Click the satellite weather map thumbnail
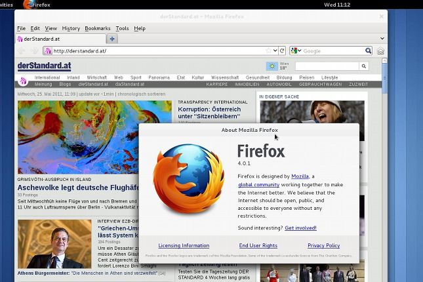 coord(94,137)
